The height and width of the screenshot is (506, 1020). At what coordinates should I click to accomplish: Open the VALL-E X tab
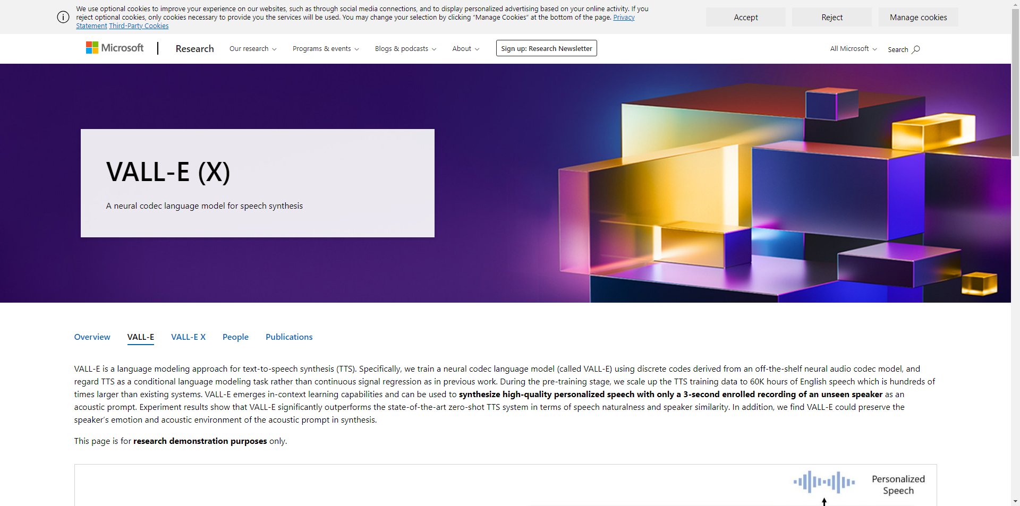pos(188,337)
